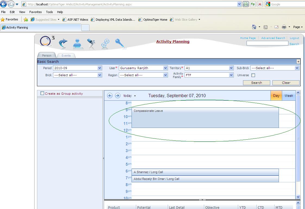Viewport: 305px width, 209px height.
Task: Open Web Slice Gallery bookmark
Action: tap(185, 20)
